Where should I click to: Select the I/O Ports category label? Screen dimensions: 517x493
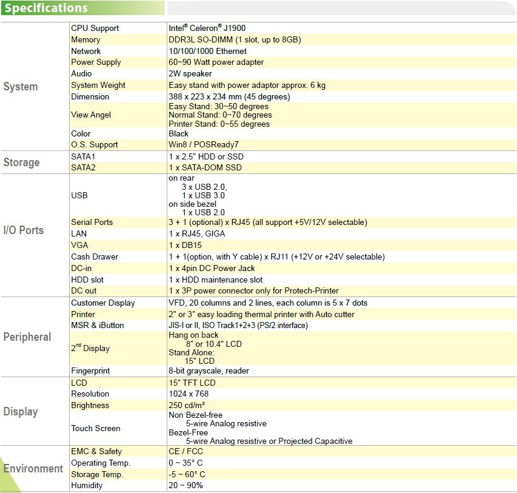coord(24,230)
